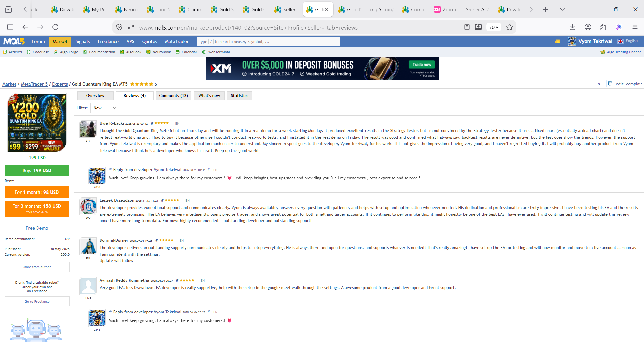Click Go to Freelance button
This screenshot has height=342, width=644.
click(x=37, y=301)
